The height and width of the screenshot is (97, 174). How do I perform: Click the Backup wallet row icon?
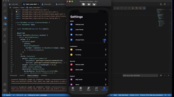[72, 65]
